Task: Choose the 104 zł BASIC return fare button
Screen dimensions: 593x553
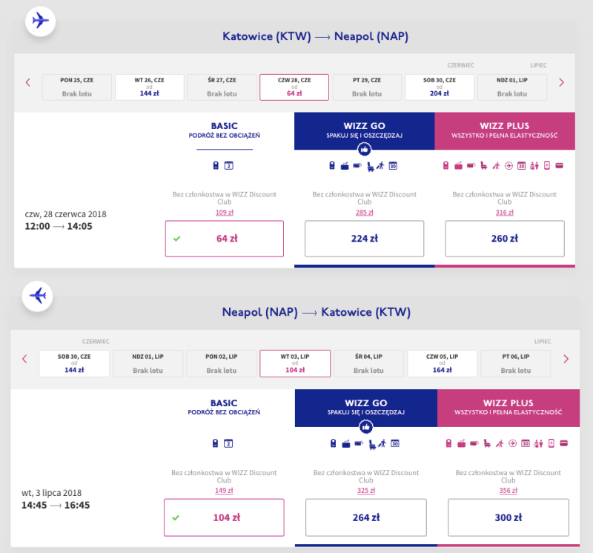Action: tap(224, 517)
